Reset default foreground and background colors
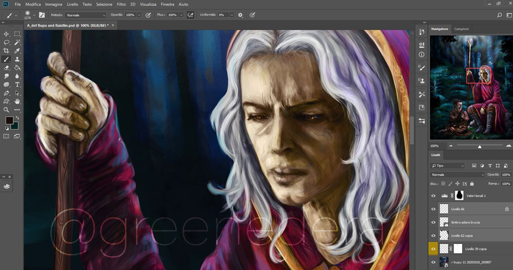513x270 pixels. coord(7,128)
